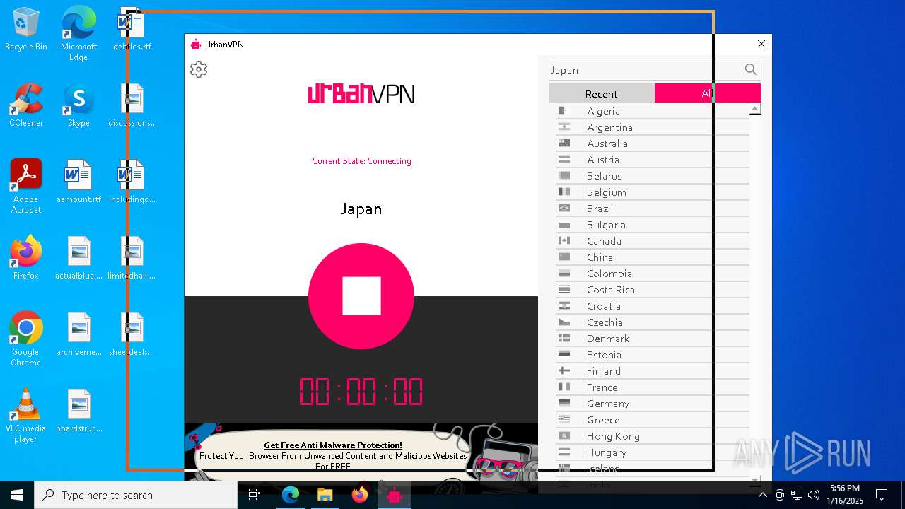This screenshot has height=509, width=905.
Task: Click the Finland flag icon
Action: pyautogui.click(x=564, y=371)
